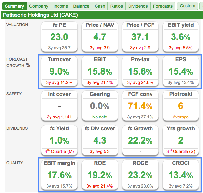Click the Price / NAV card
The width and height of the screenshot is (203, 193).
(100, 36)
